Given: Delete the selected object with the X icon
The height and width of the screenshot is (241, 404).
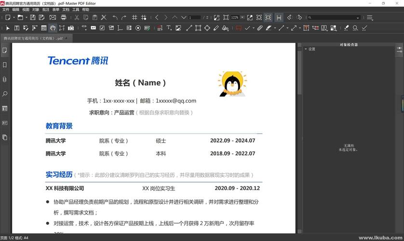Looking at the screenshot, I should (104, 17).
